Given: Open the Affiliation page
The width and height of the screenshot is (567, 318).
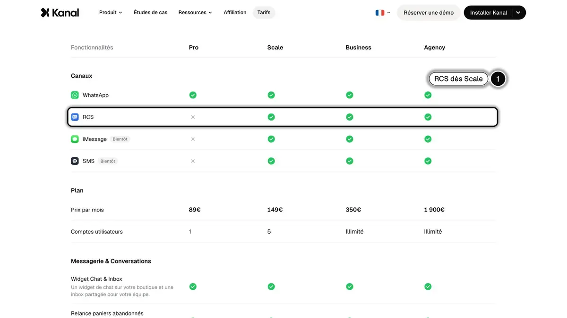Looking at the screenshot, I should (x=235, y=13).
